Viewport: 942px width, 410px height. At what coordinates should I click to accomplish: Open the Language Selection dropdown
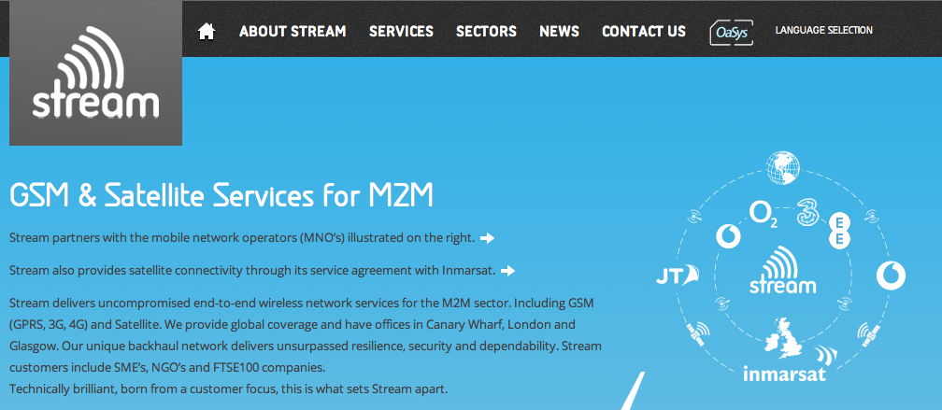pos(823,31)
